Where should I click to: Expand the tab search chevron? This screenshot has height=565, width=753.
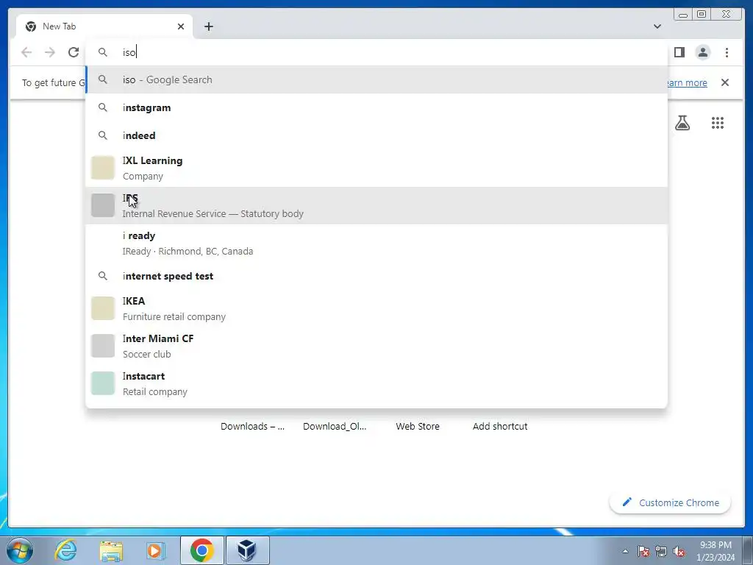(657, 26)
